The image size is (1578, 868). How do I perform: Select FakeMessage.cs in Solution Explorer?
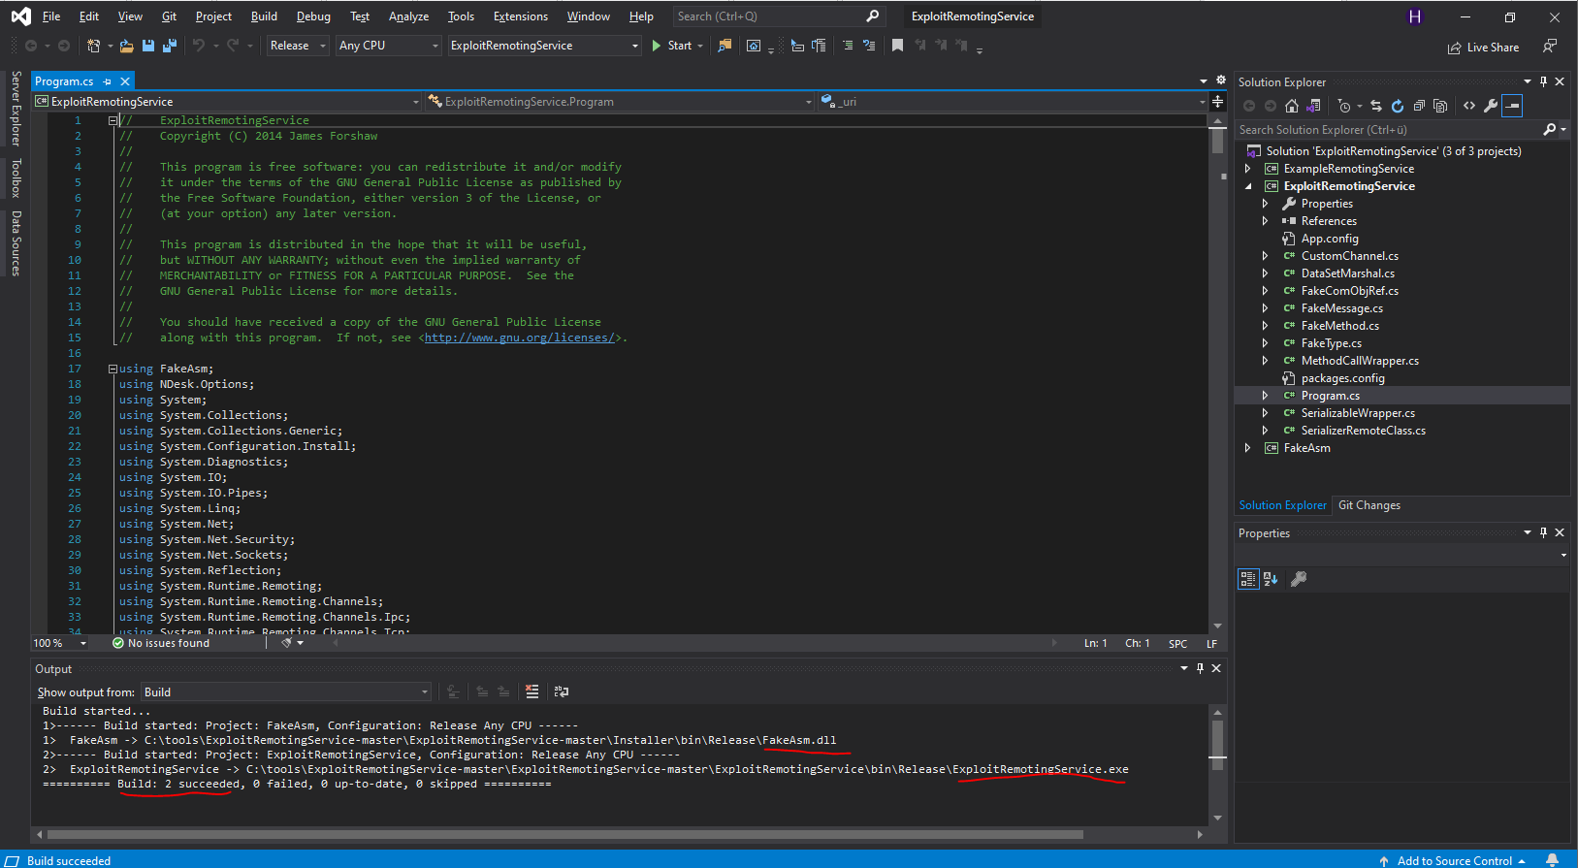click(x=1341, y=308)
